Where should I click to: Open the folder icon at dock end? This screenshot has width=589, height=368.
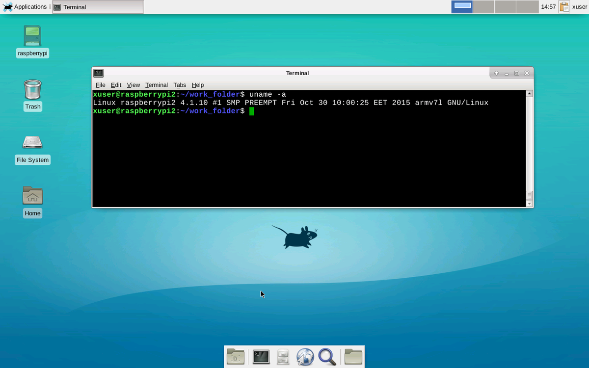pos(353,357)
